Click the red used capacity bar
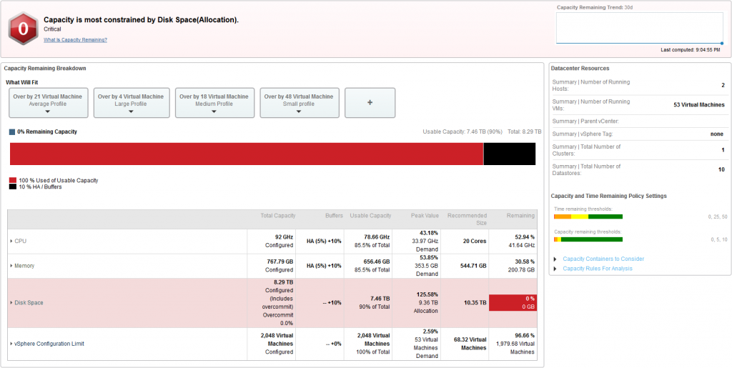Image resolution: width=732 pixels, height=368 pixels. (246, 154)
